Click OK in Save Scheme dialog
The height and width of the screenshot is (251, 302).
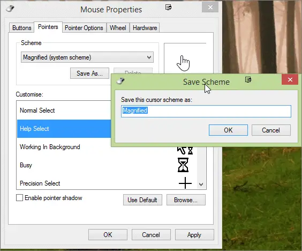pyautogui.click(x=228, y=130)
